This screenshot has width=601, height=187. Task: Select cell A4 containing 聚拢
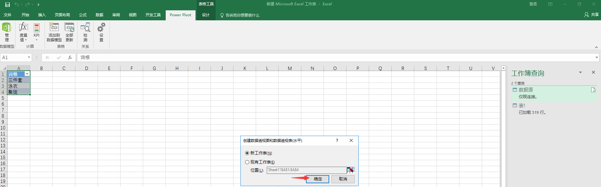[19, 92]
